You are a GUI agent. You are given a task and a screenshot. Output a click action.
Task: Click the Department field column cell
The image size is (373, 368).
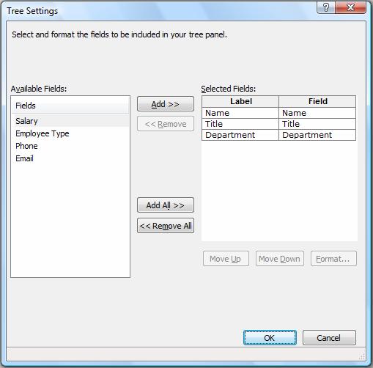pos(317,135)
